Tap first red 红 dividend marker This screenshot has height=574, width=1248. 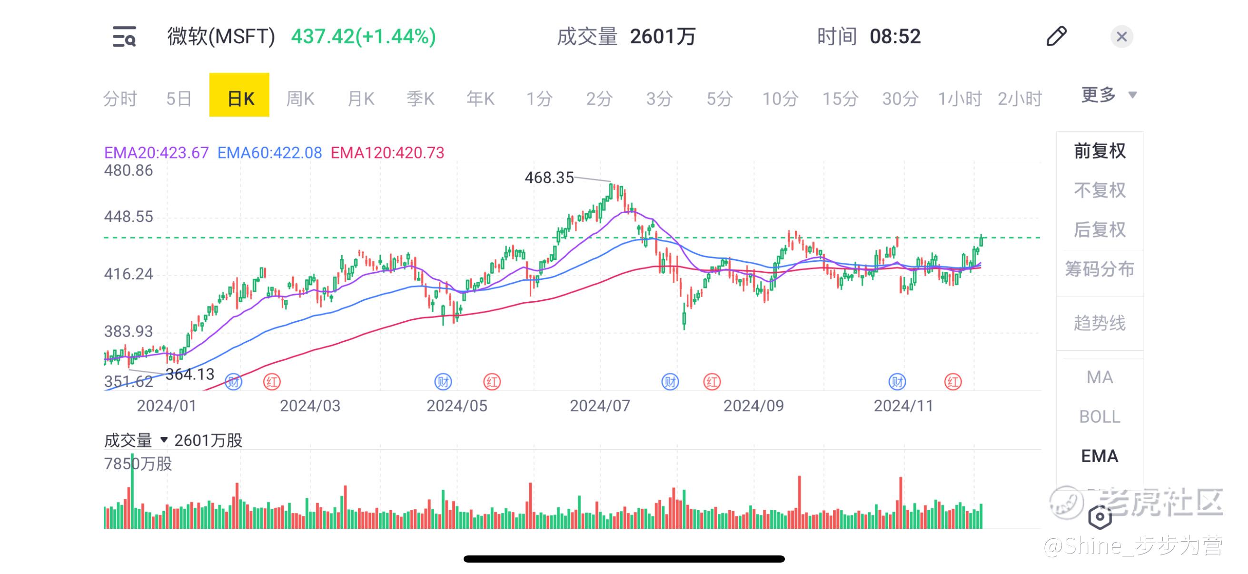[272, 382]
